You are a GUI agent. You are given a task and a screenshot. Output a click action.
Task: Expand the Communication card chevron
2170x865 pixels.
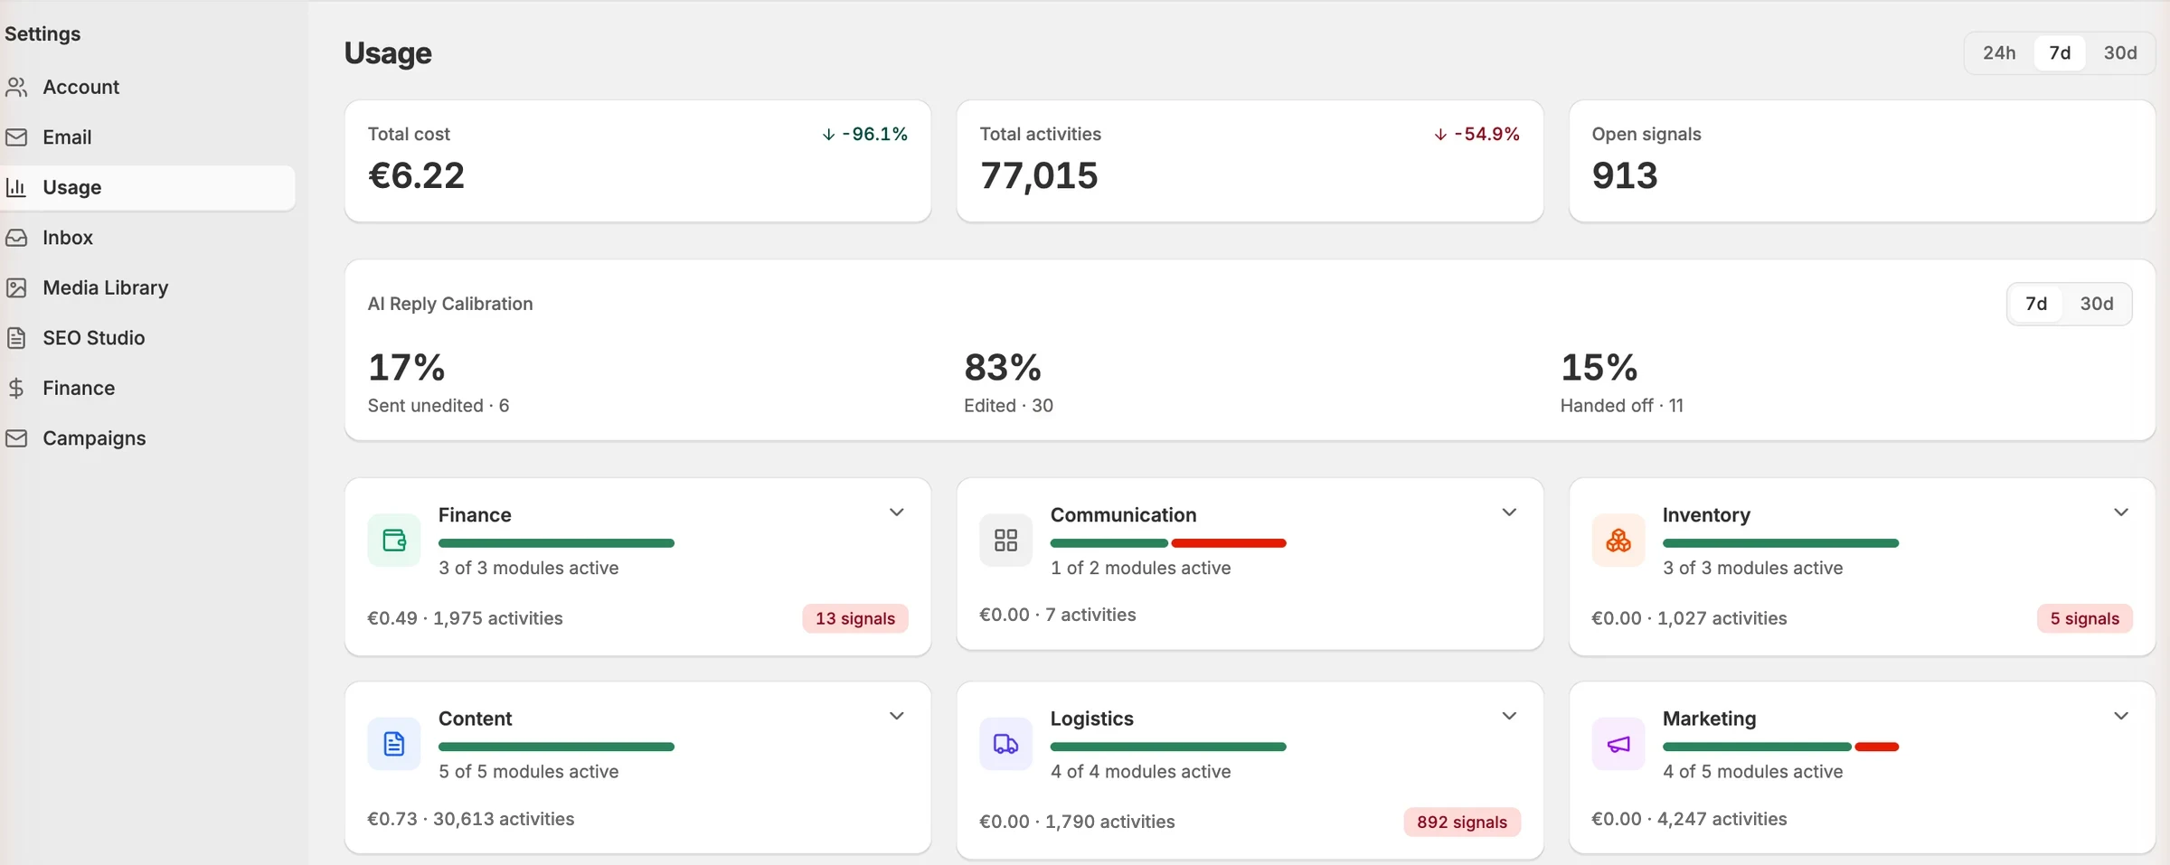pos(1509,512)
